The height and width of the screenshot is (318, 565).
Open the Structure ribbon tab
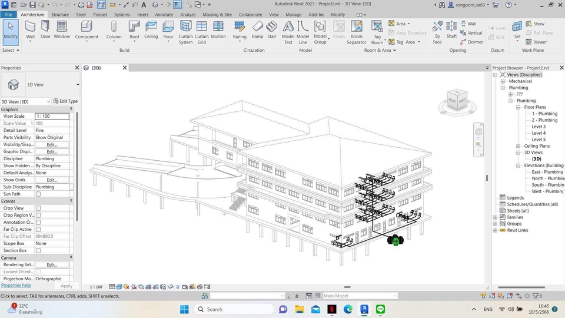[60, 14]
